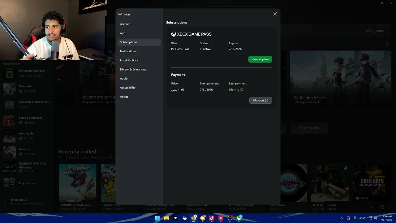Pop out the Friends panel
The width and height of the screenshot is (396, 223).
382,207
